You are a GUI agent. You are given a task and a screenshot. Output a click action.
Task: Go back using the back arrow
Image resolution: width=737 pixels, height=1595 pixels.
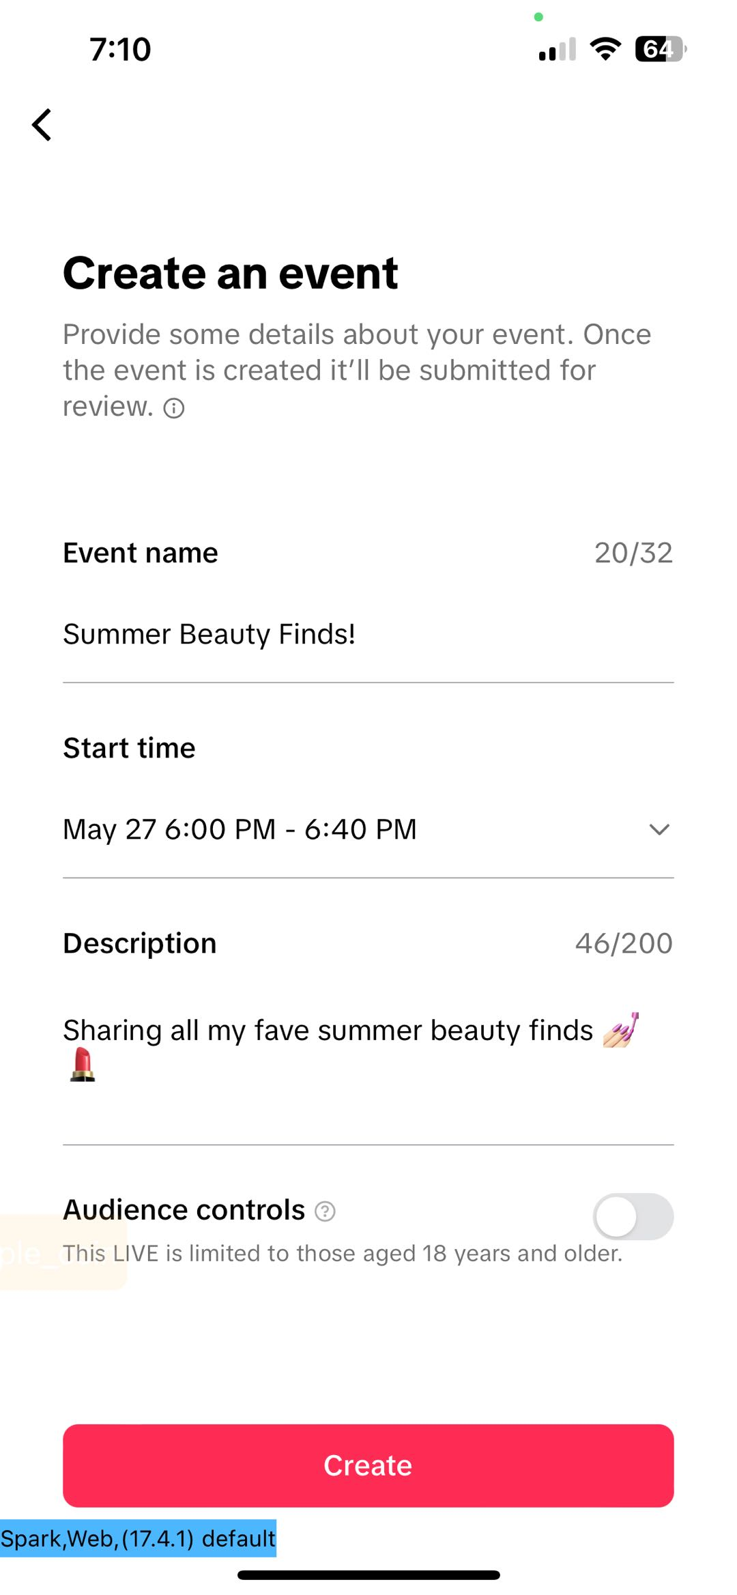[42, 126]
